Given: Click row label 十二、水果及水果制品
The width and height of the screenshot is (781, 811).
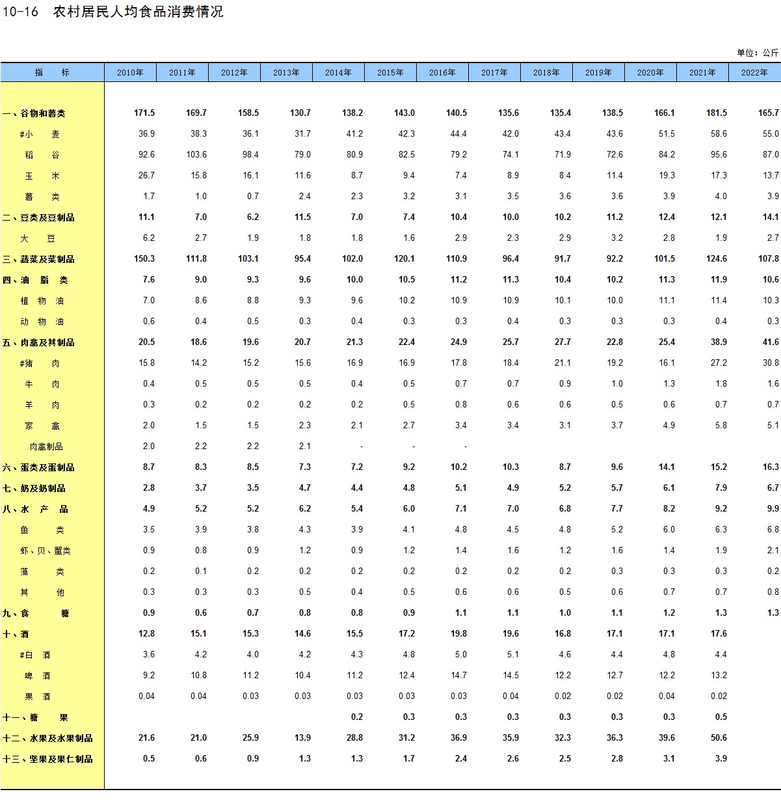Looking at the screenshot, I should coord(47,738).
